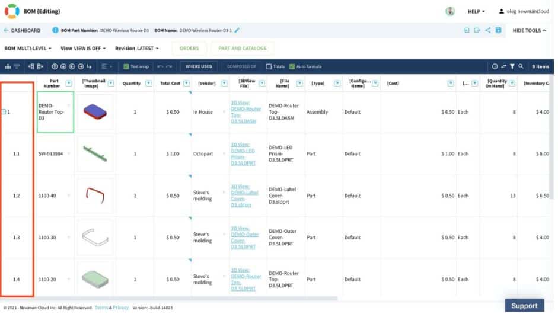Viewport: 558px width, 317px height.
Task: Go back to DASHBOARD
Action: (x=22, y=31)
